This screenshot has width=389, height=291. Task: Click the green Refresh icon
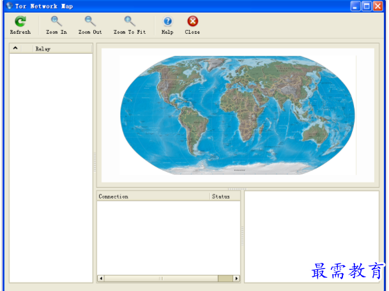click(x=20, y=22)
